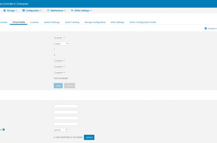Switch to the BIOS Settings tab

click(x=117, y=22)
